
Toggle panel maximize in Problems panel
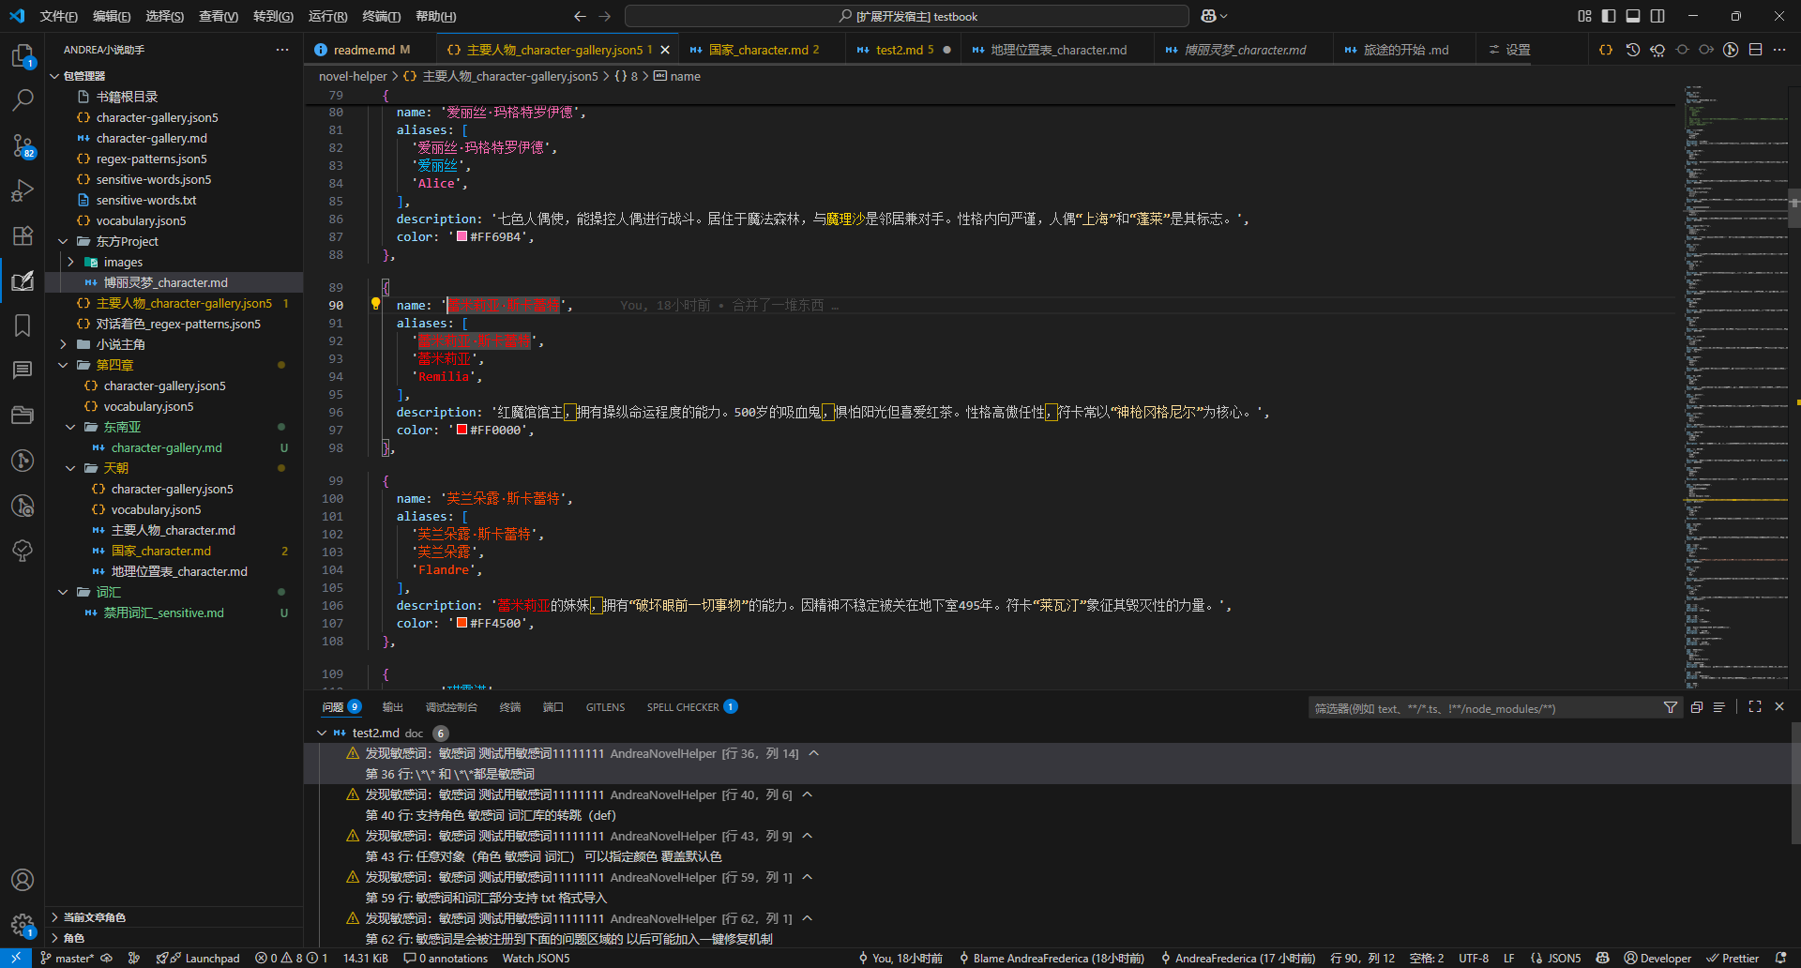point(1755,707)
